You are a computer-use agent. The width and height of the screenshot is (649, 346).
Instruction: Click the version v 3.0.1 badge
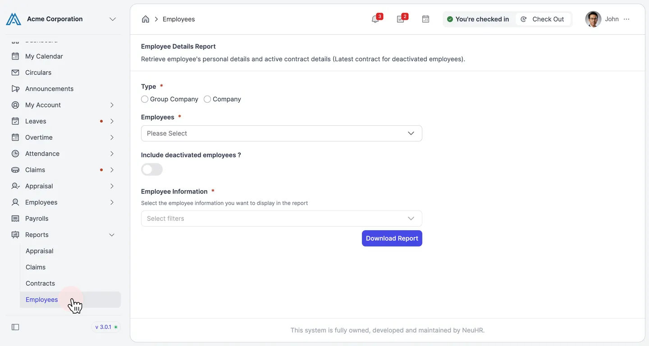coord(106,327)
